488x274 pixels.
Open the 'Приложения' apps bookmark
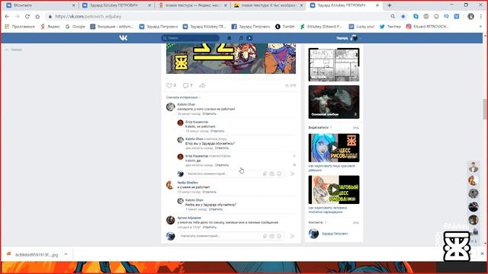point(20,27)
